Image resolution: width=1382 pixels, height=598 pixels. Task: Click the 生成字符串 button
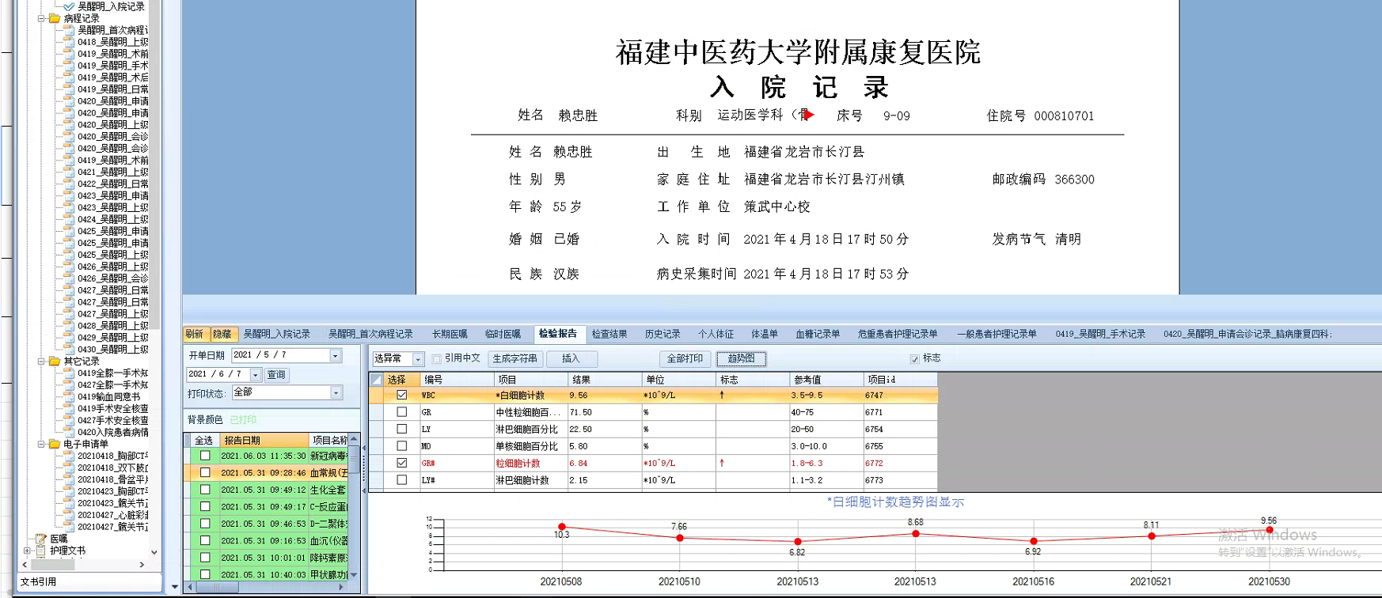[514, 359]
